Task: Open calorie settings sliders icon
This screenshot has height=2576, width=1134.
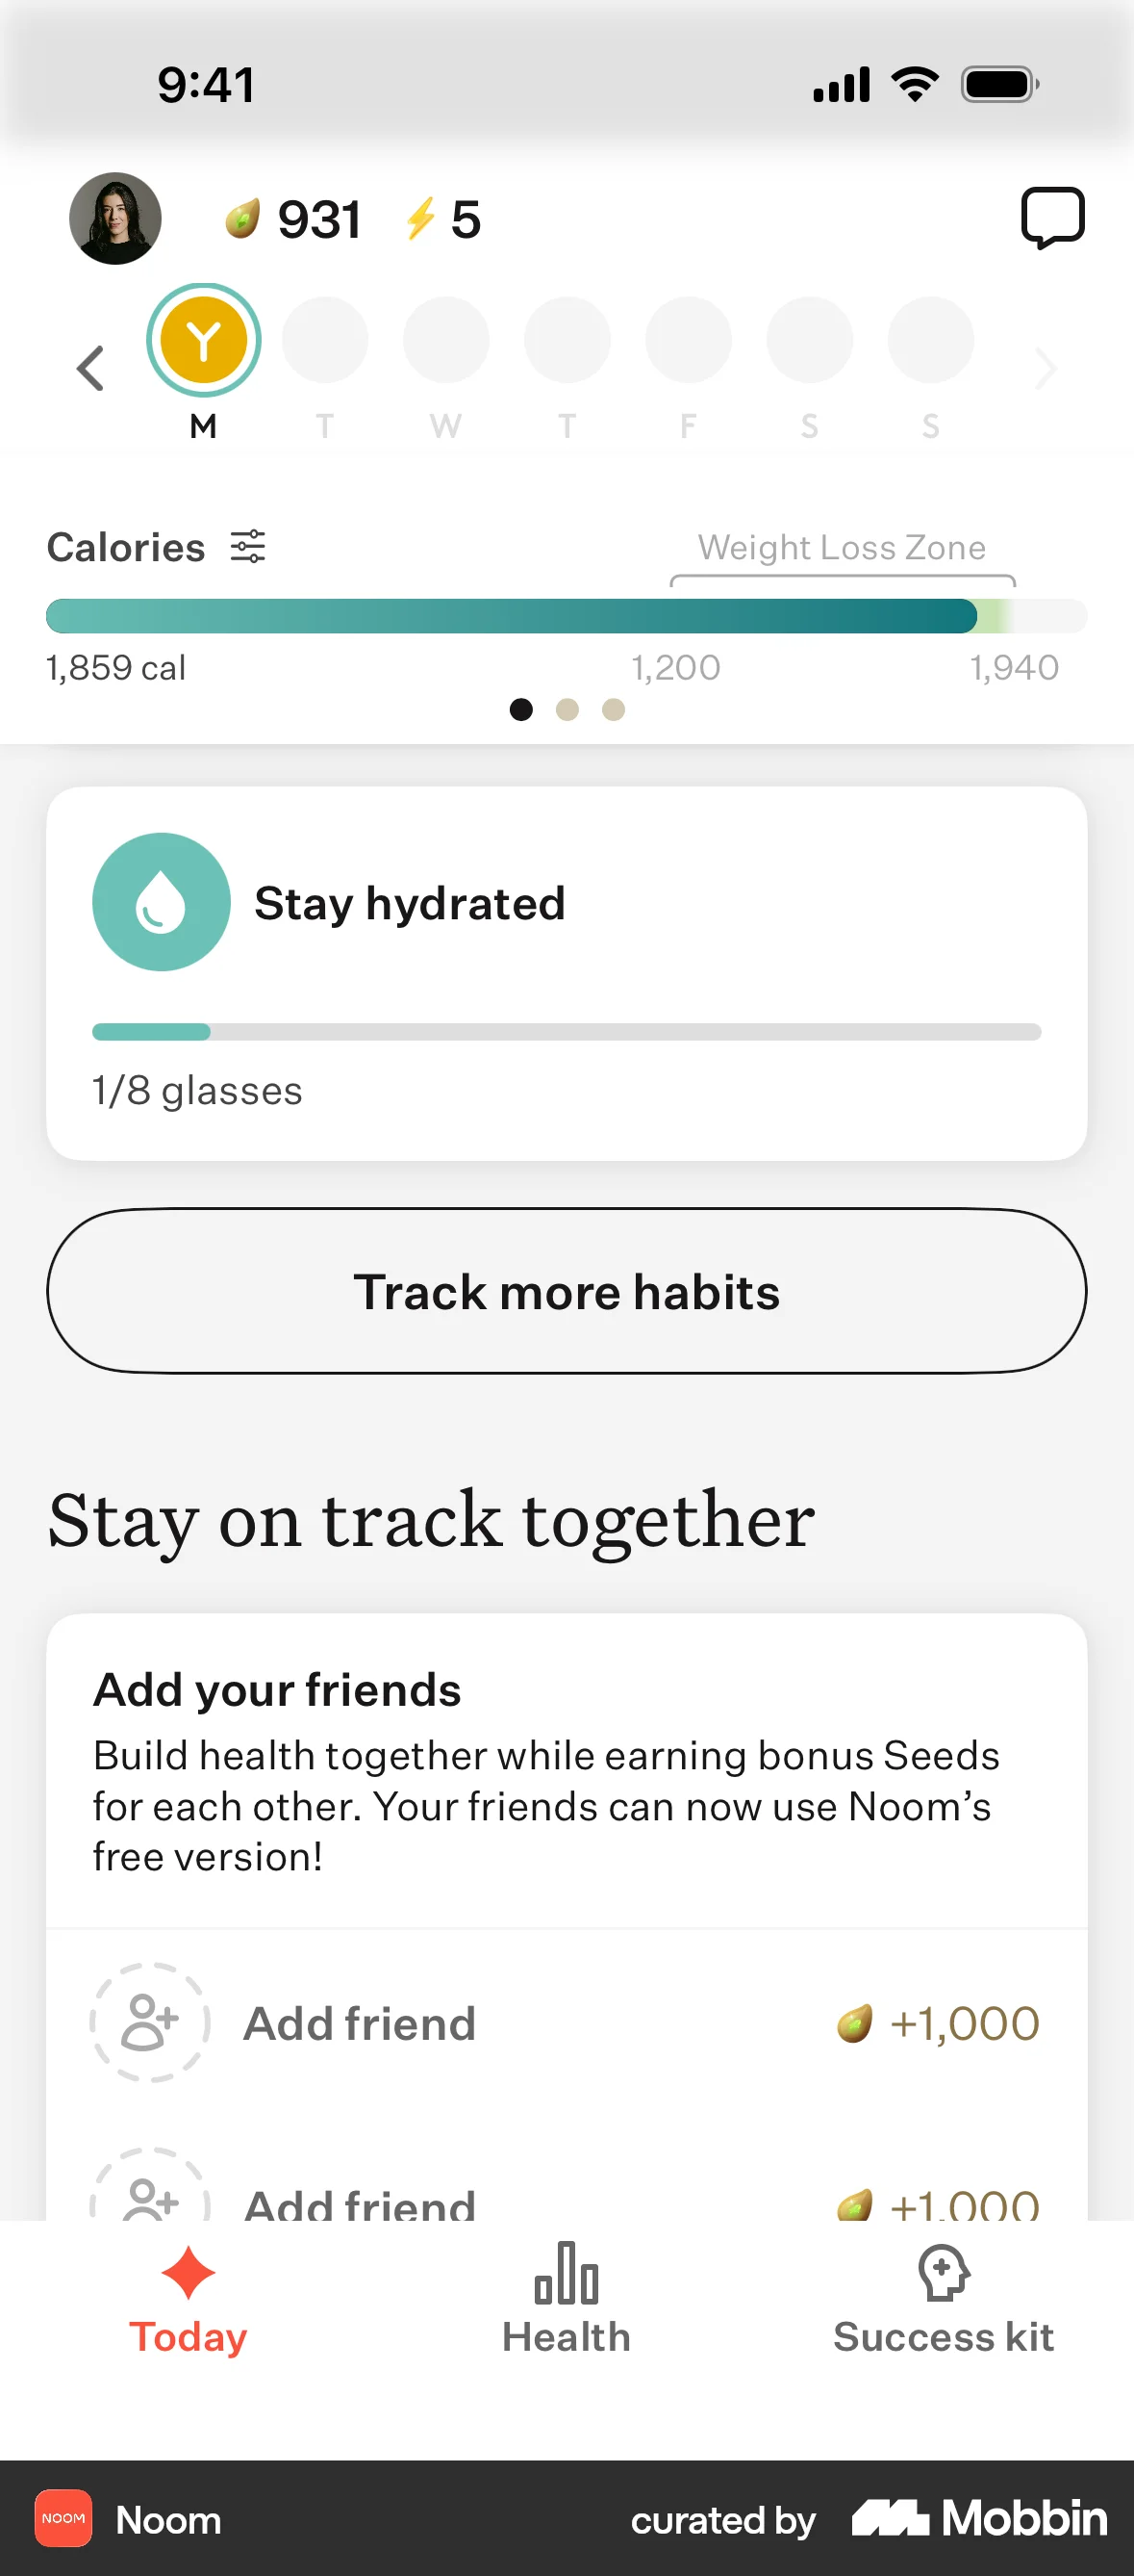Action: pyautogui.click(x=248, y=547)
